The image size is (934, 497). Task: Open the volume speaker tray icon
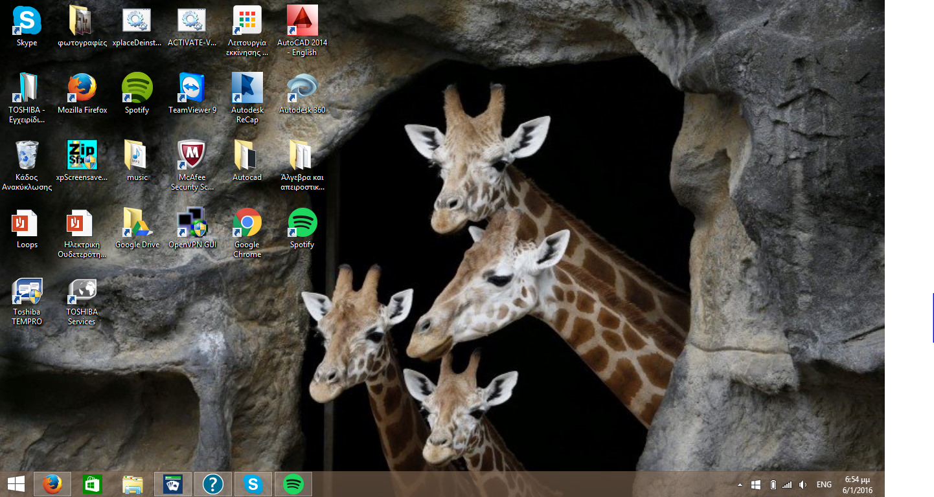(803, 485)
